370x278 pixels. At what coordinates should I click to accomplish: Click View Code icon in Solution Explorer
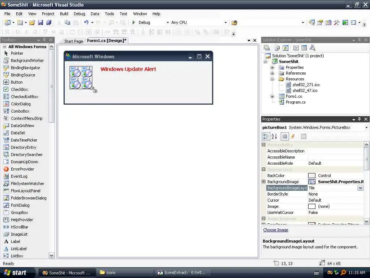coord(296,48)
